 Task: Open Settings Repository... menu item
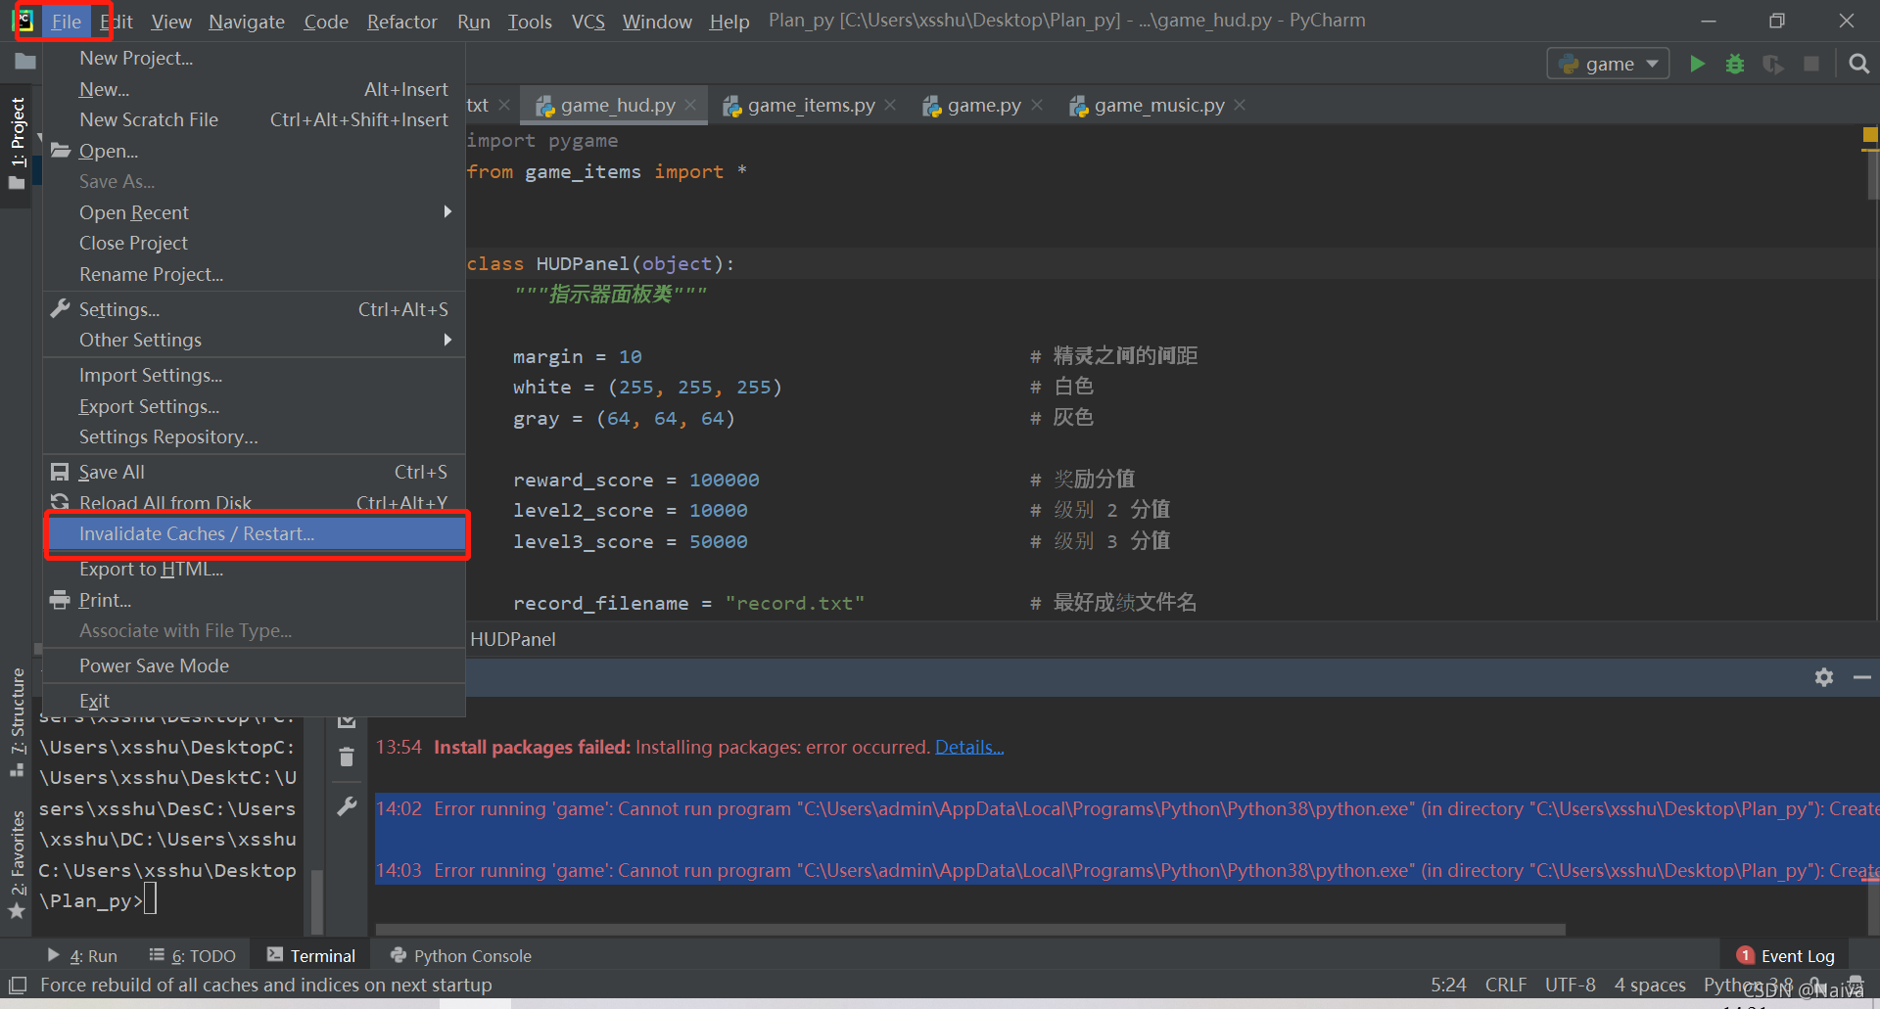pyautogui.click(x=255, y=436)
